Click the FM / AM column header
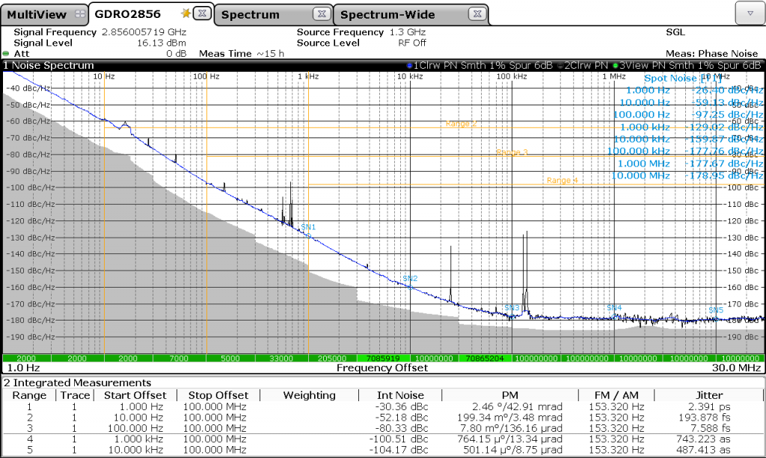 [x=616, y=395]
